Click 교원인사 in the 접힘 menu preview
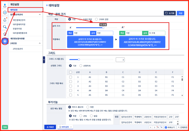 click(x=148, y=117)
